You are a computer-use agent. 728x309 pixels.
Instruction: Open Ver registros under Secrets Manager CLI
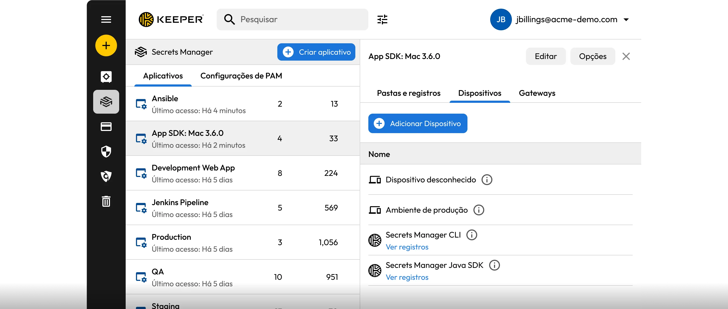click(407, 247)
